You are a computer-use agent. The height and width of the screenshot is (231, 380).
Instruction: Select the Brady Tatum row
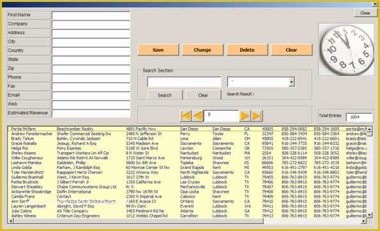[187, 139]
